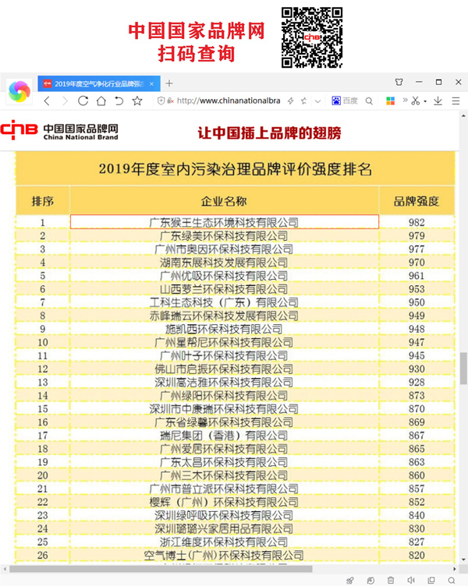Close the 2019年度空气净化行业品牌 tab

click(x=151, y=83)
